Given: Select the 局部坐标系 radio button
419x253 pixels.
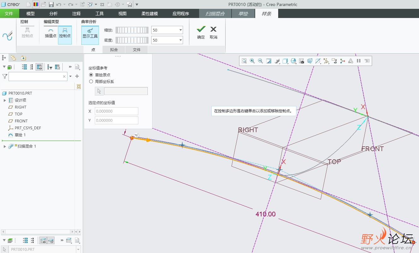Looking at the screenshot, I should pyautogui.click(x=91, y=81).
